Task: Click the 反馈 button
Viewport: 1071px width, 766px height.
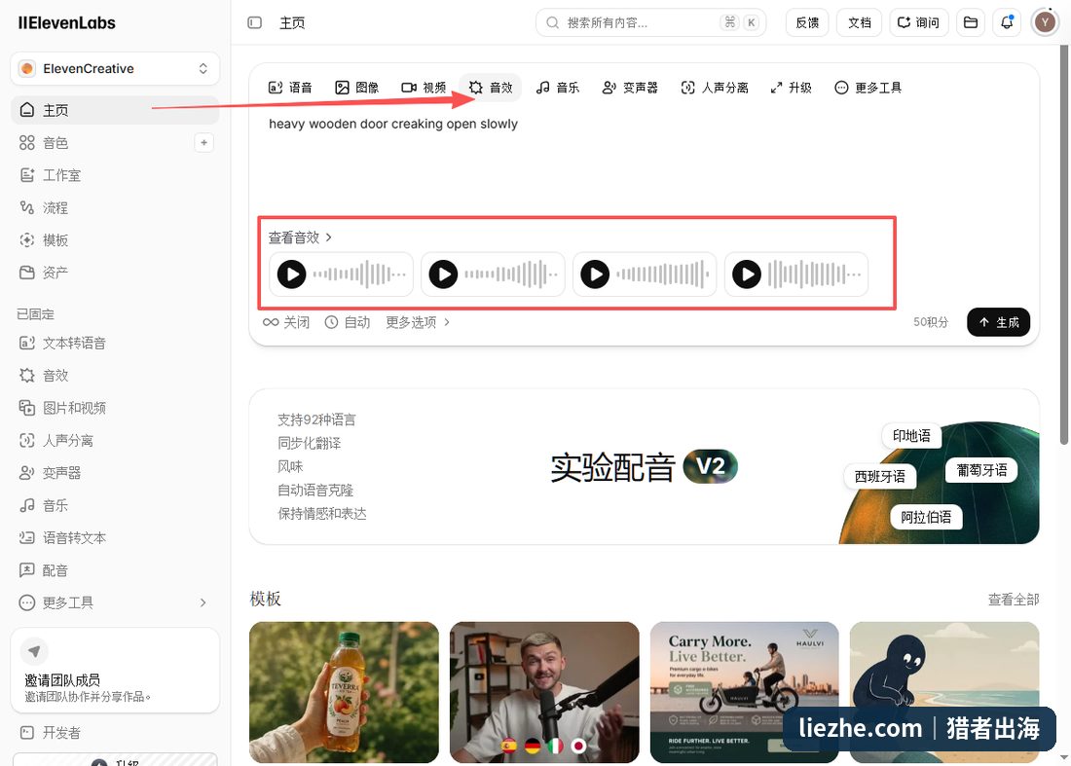Action: point(807,22)
